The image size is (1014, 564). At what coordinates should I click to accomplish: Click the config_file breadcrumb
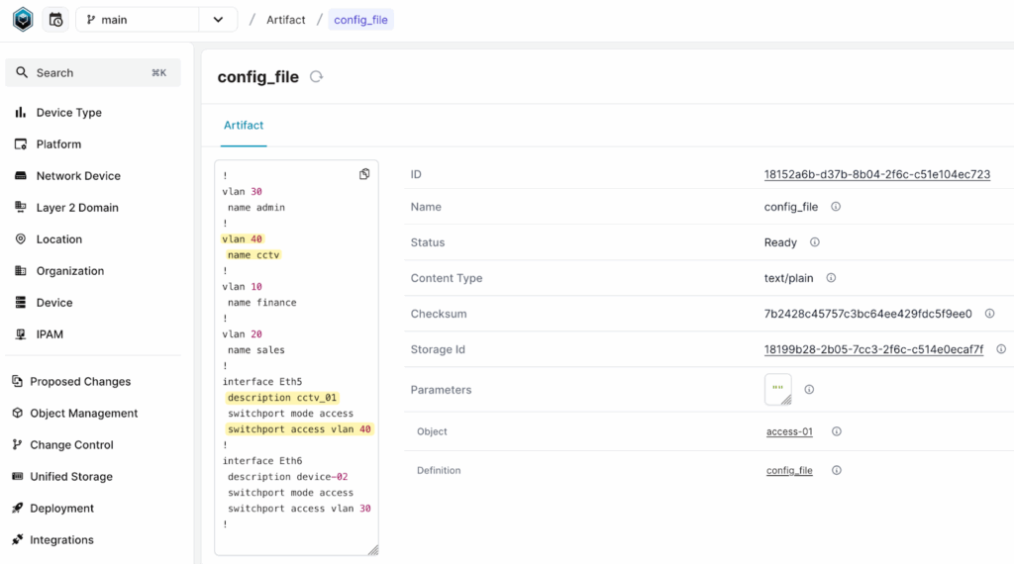360,20
